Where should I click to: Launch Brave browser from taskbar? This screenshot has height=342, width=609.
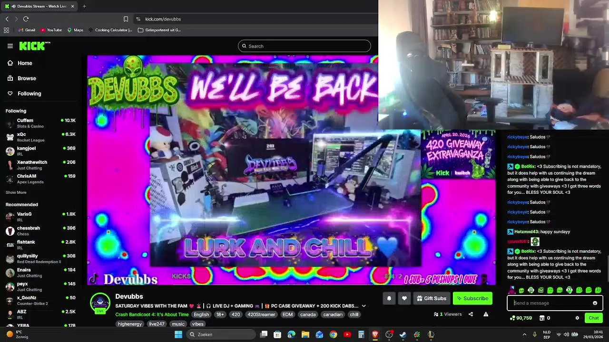coord(375,334)
